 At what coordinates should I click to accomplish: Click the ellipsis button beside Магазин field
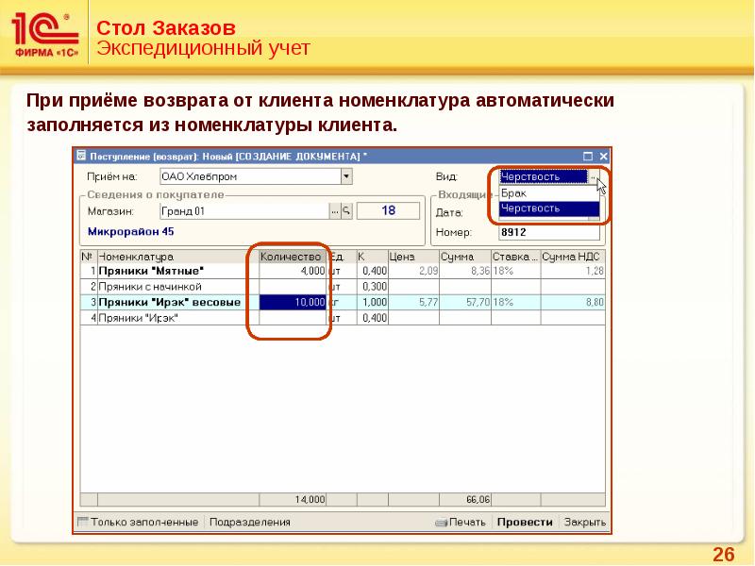(334, 210)
